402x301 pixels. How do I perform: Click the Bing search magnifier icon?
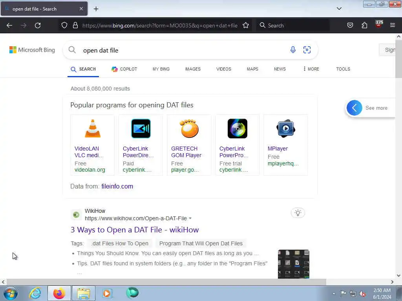point(72,50)
